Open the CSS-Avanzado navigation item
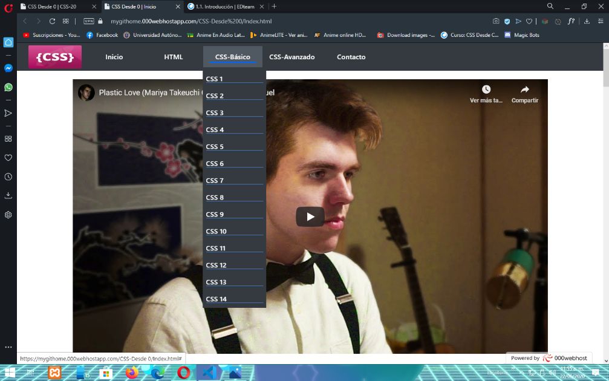The width and height of the screenshot is (609, 381). click(x=292, y=57)
